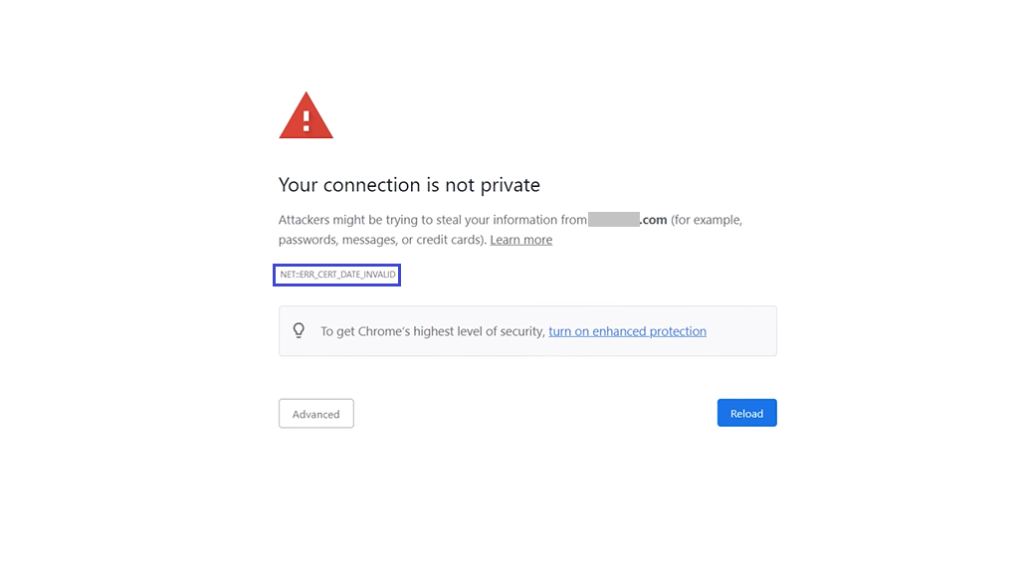The image size is (1020, 570).
Task: Follow the "turn on enhanced protection" link
Action: coord(627,331)
